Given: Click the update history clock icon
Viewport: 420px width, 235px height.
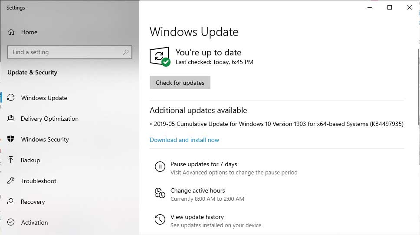Looking at the screenshot, I should click(x=160, y=219).
